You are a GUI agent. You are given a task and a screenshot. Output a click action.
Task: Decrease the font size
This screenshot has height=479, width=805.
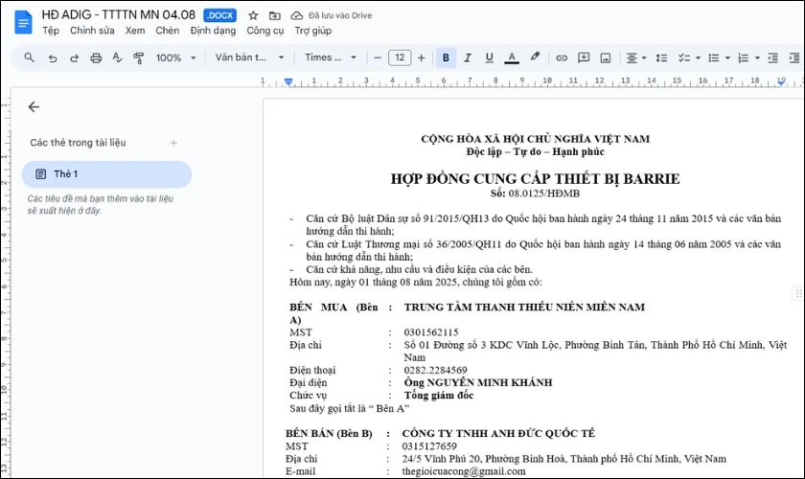click(378, 57)
